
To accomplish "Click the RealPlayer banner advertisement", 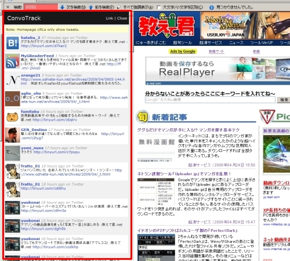I will click(x=217, y=71).
